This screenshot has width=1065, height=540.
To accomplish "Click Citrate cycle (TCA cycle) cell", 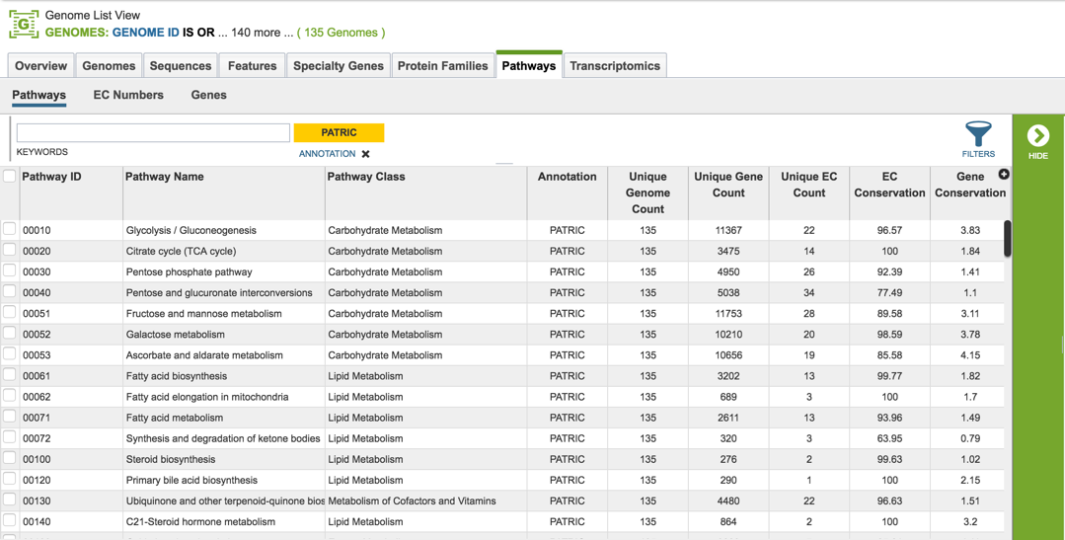I will [x=182, y=252].
